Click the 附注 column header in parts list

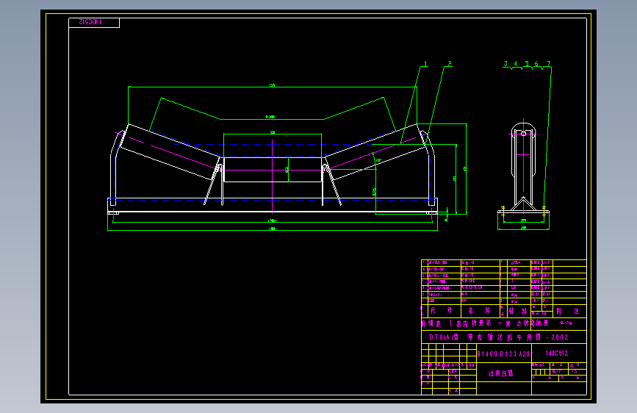[568, 311]
